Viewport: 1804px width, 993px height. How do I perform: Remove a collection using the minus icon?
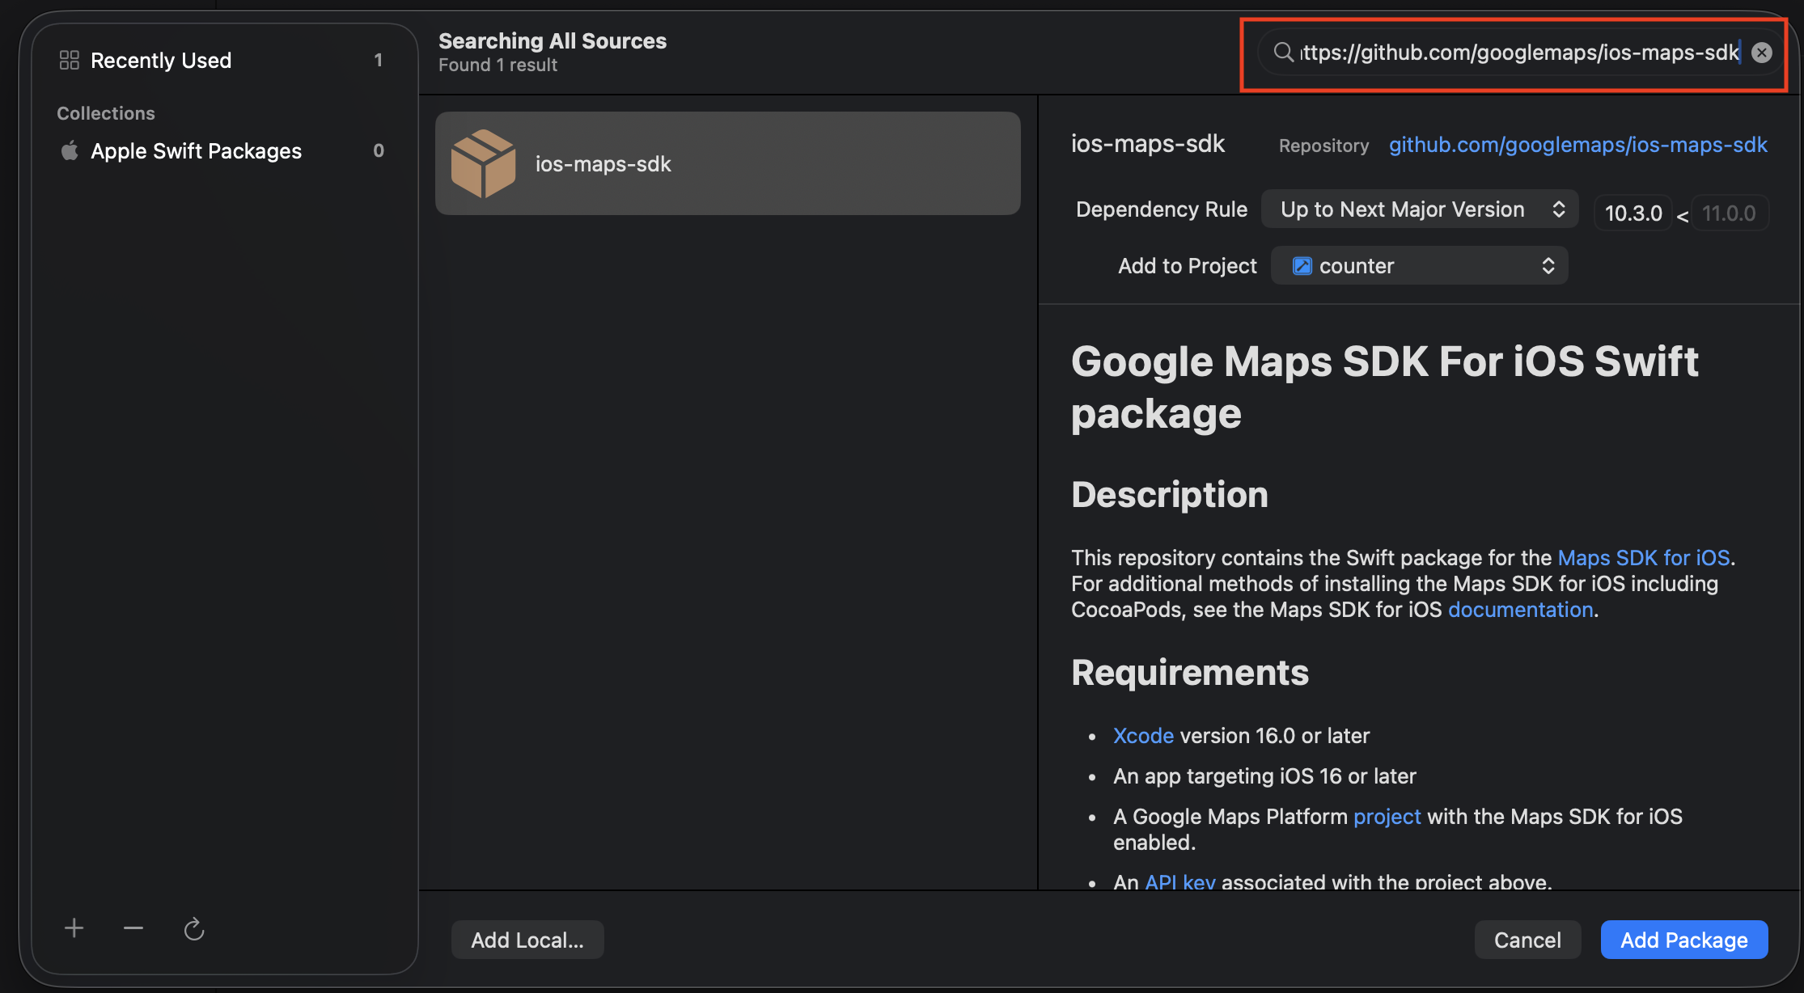coord(133,928)
